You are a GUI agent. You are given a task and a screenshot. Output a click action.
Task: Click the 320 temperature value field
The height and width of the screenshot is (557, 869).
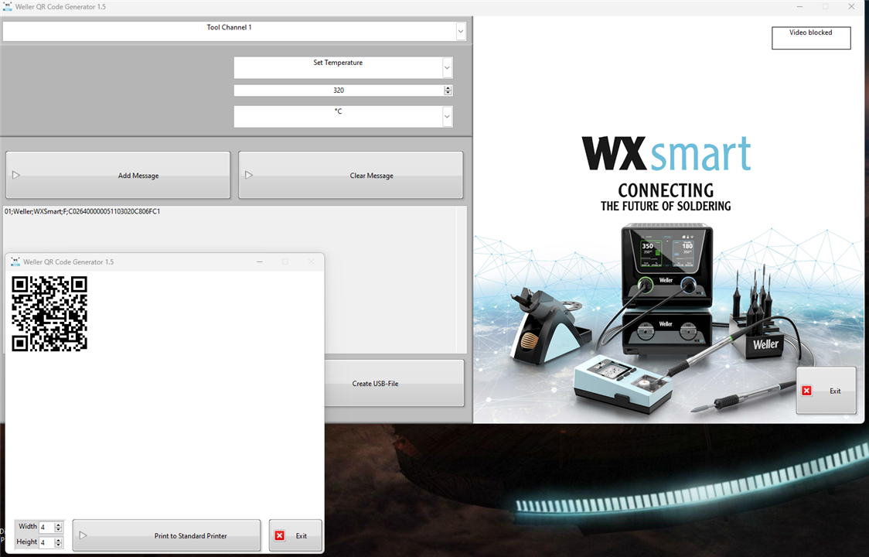339,90
